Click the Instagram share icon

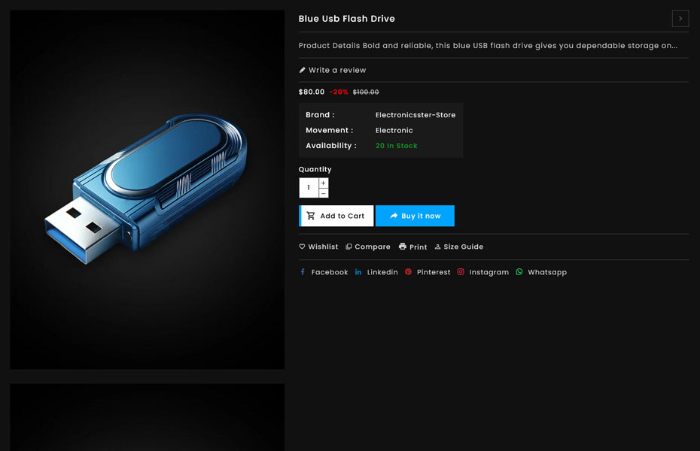pos(461,272)
